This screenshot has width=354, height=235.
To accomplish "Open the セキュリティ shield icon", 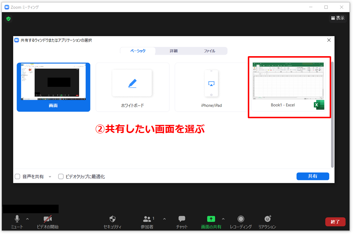I will tap(112, 219).
